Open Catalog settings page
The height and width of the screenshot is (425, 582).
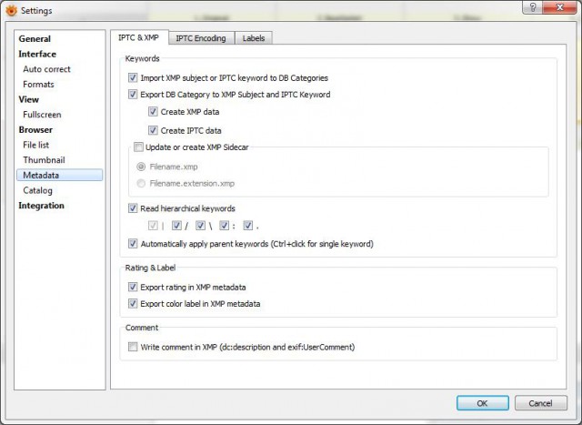pyautogui.click(x=37, y=190)
